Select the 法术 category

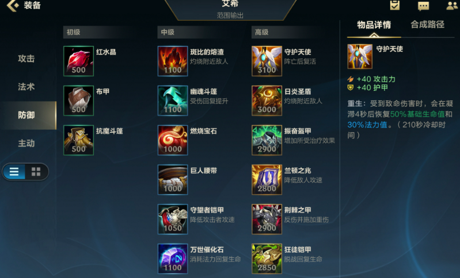(26, 87)
